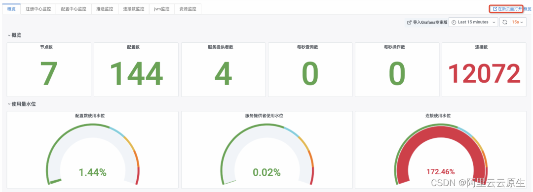533x192 pixels.
Task: Click the value 0 in 每秒查询数 panel
Action: pyautogui.click(x=310, y=73)
